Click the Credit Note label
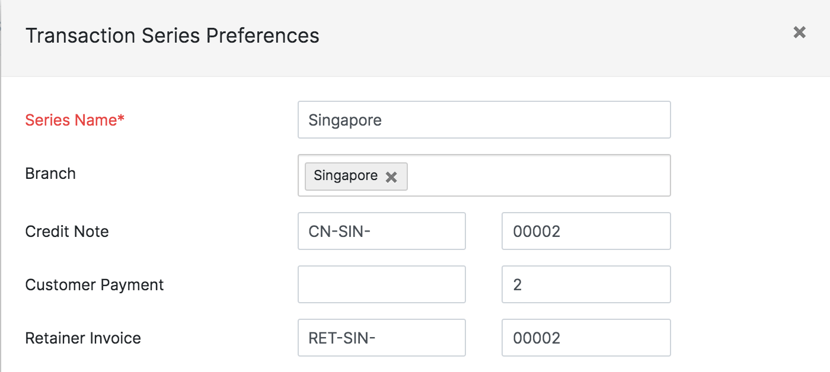 pos(66,232)
